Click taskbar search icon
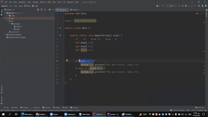Viewport: 208px width, 117px height. pos(10,114)
